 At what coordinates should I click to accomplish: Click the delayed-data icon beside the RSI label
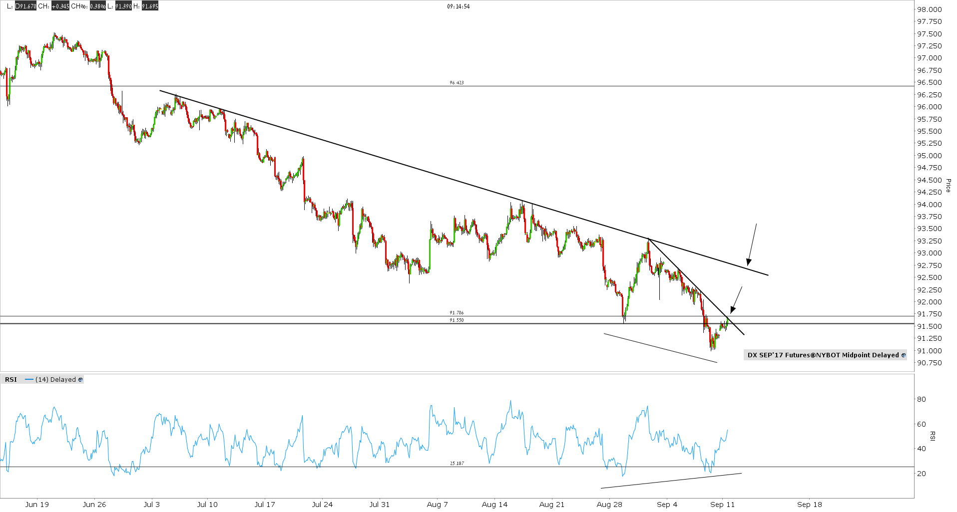pyautogui.click(x=80, y=380)
